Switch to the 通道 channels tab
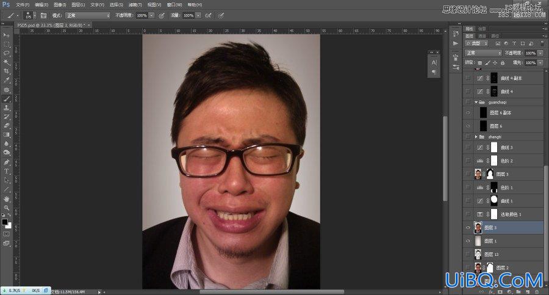 coord(482,36)
